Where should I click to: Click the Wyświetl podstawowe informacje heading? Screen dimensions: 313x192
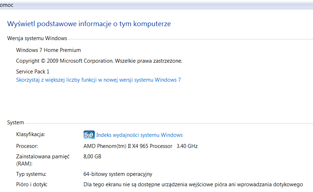89,24
